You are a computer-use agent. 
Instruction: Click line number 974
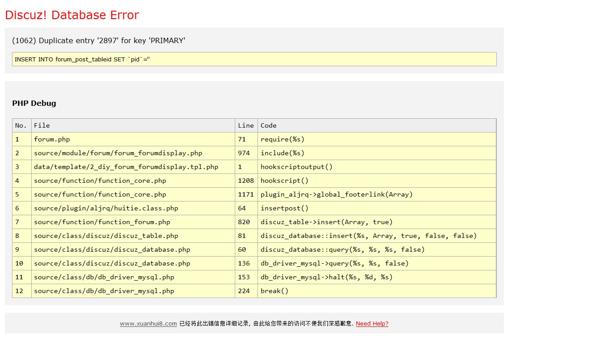pyautogui.click(x=244, y=153)
